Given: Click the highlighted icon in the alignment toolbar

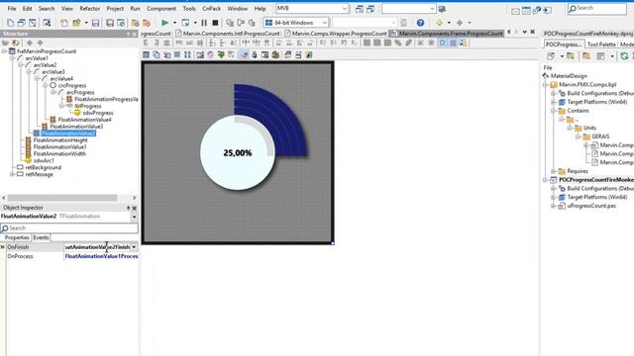Looking at the screenshot, I should click(x=443, y=43).
